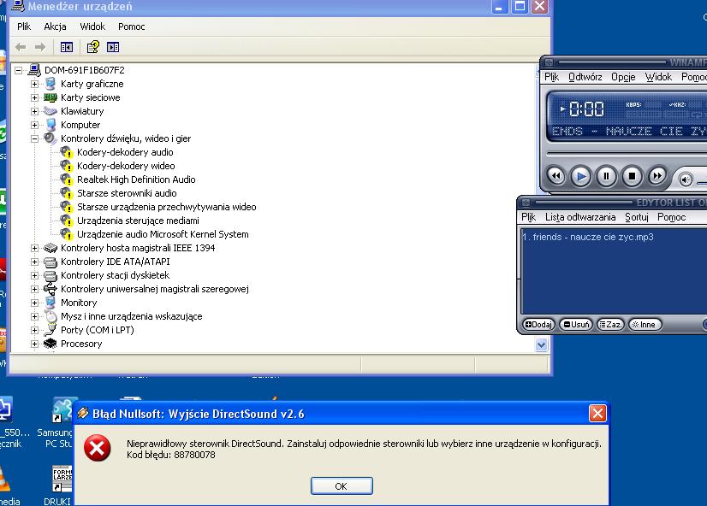This screenshot has height=506, width=707.
Task: Open the Widok menu in Winamp
Action: (x=658, y=77)
